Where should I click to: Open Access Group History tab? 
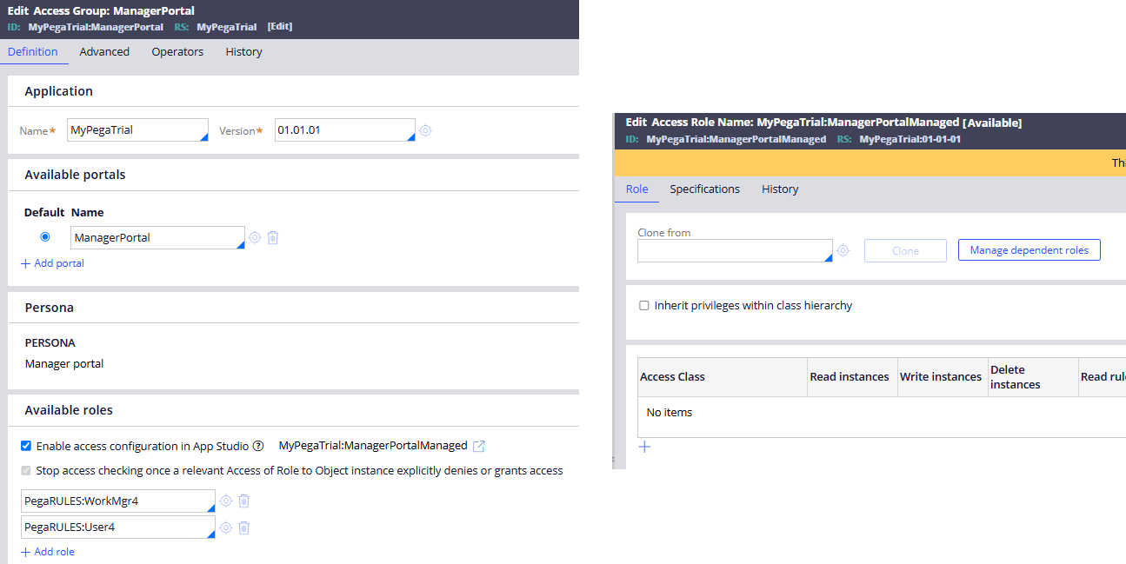243,51
